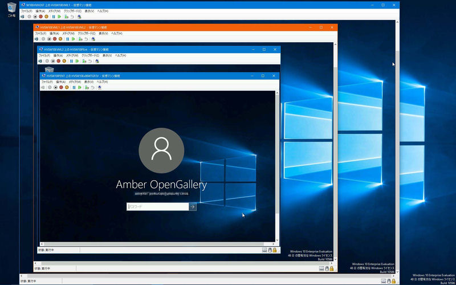The width and height of the screenshot is (456, 285).
Task: Click orange Save icon in HVSW10PENT window
Action: click(67, 87)
